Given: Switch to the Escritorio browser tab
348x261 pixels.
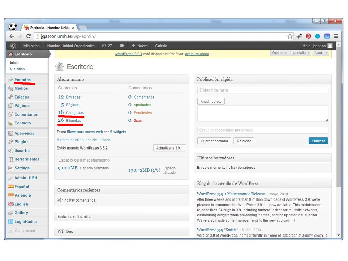Looking at the screenshot, I should tap(50, 28).
